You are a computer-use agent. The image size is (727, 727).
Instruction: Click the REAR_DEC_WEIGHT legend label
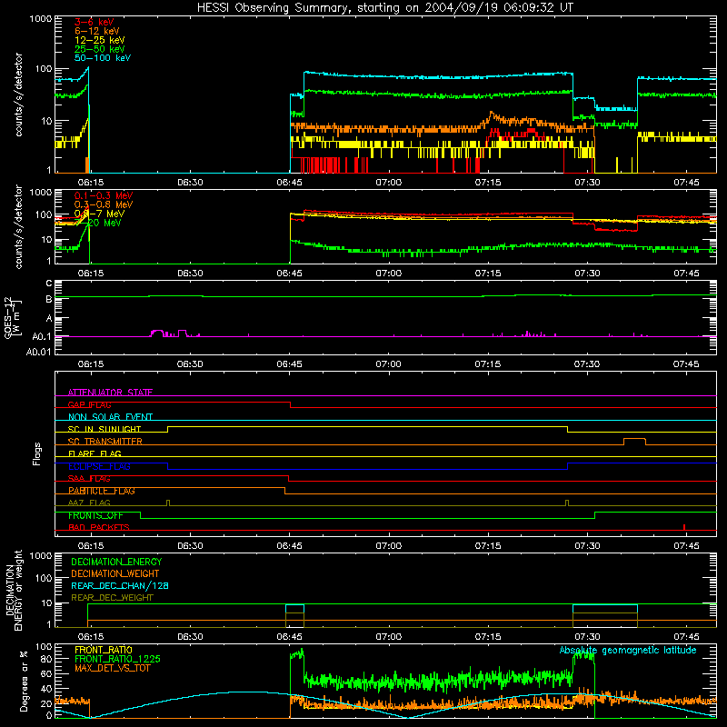(112, 598)
